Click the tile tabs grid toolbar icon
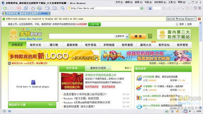203x114 pixels. click(195, 8)
